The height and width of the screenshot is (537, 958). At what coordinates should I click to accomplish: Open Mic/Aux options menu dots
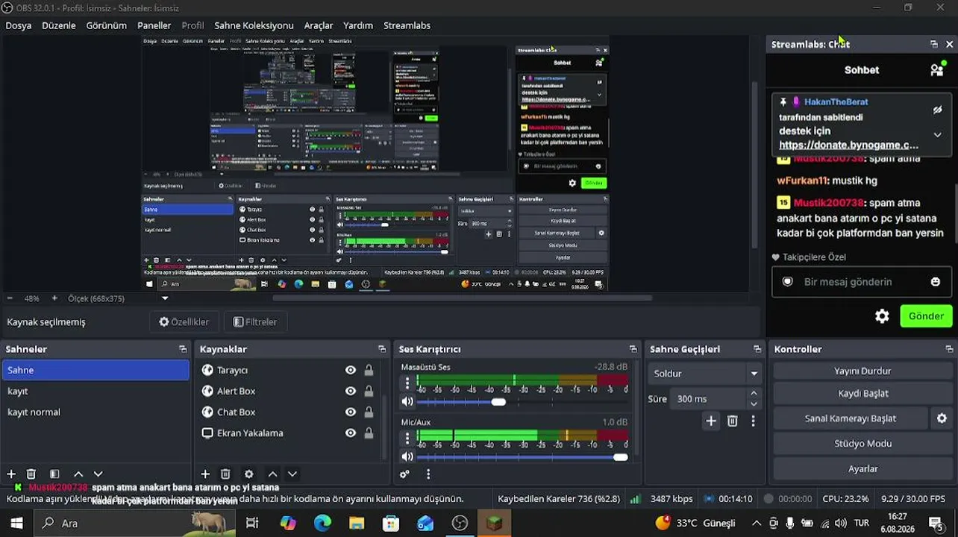click(407, 437)
